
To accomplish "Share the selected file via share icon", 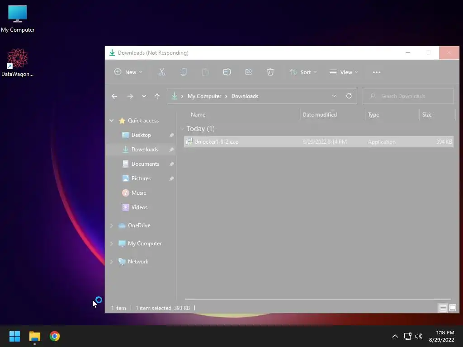I will click(x=249, y=72).
